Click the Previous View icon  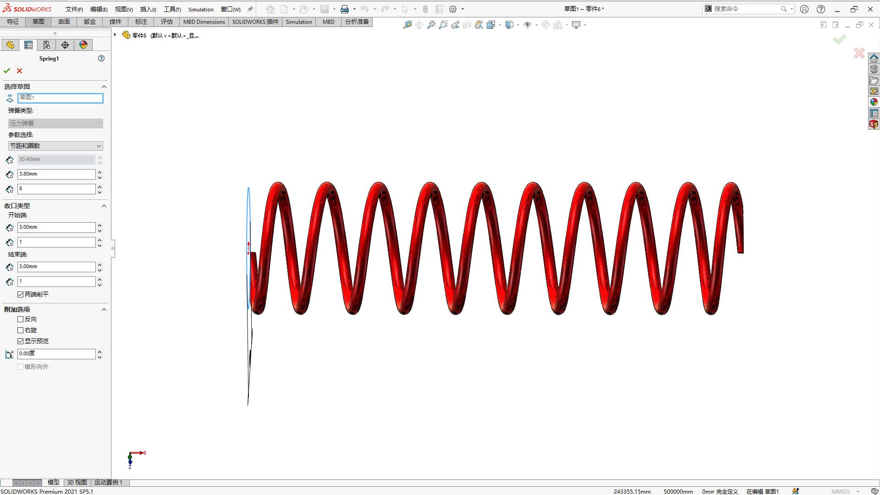point(455,25)
